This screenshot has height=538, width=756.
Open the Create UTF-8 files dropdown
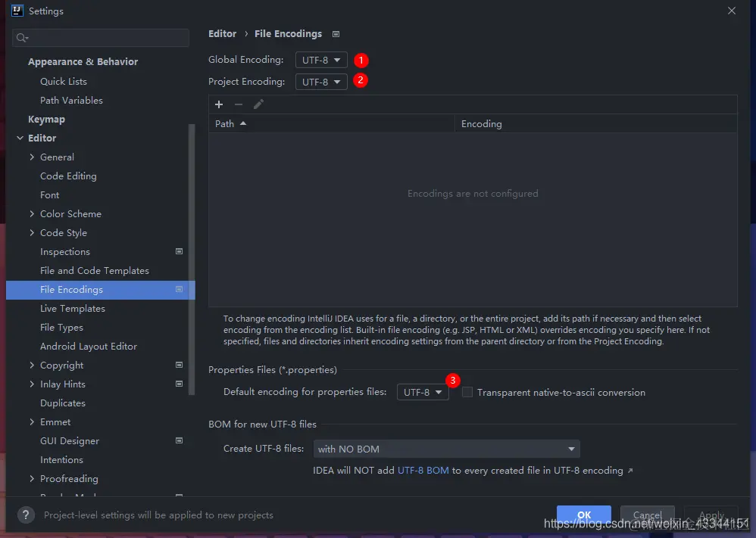click(446, 449)
